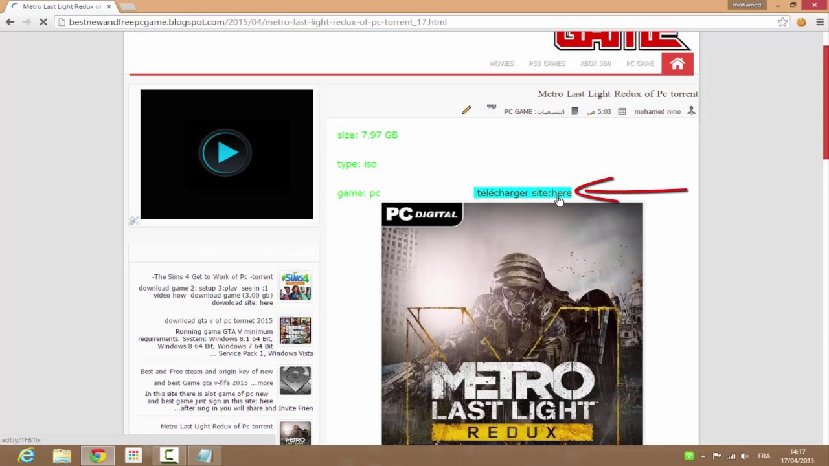Open Internet Explorer from the taskbar
Screen dimensions: 829x466
pos(27,456)
